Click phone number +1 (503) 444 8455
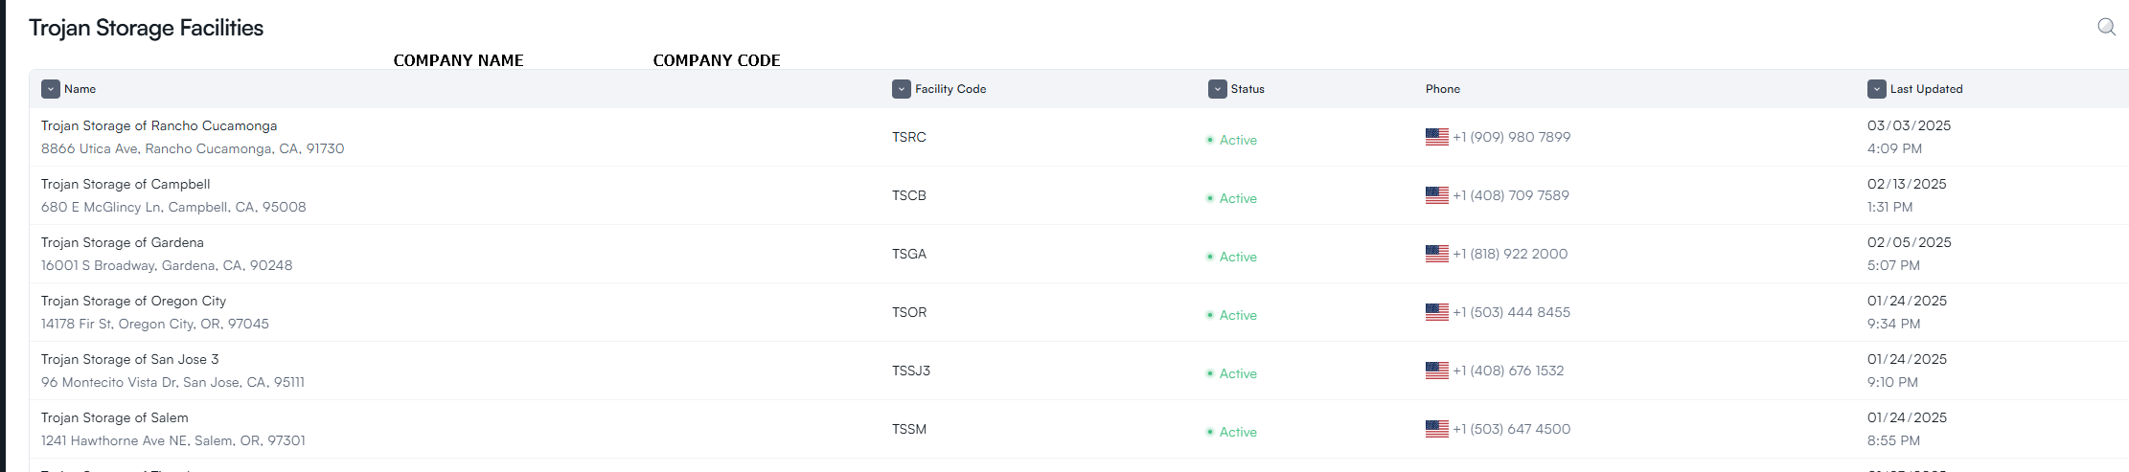The height and width of the screenshot is (472, 2129). (x=1511, y=312)
